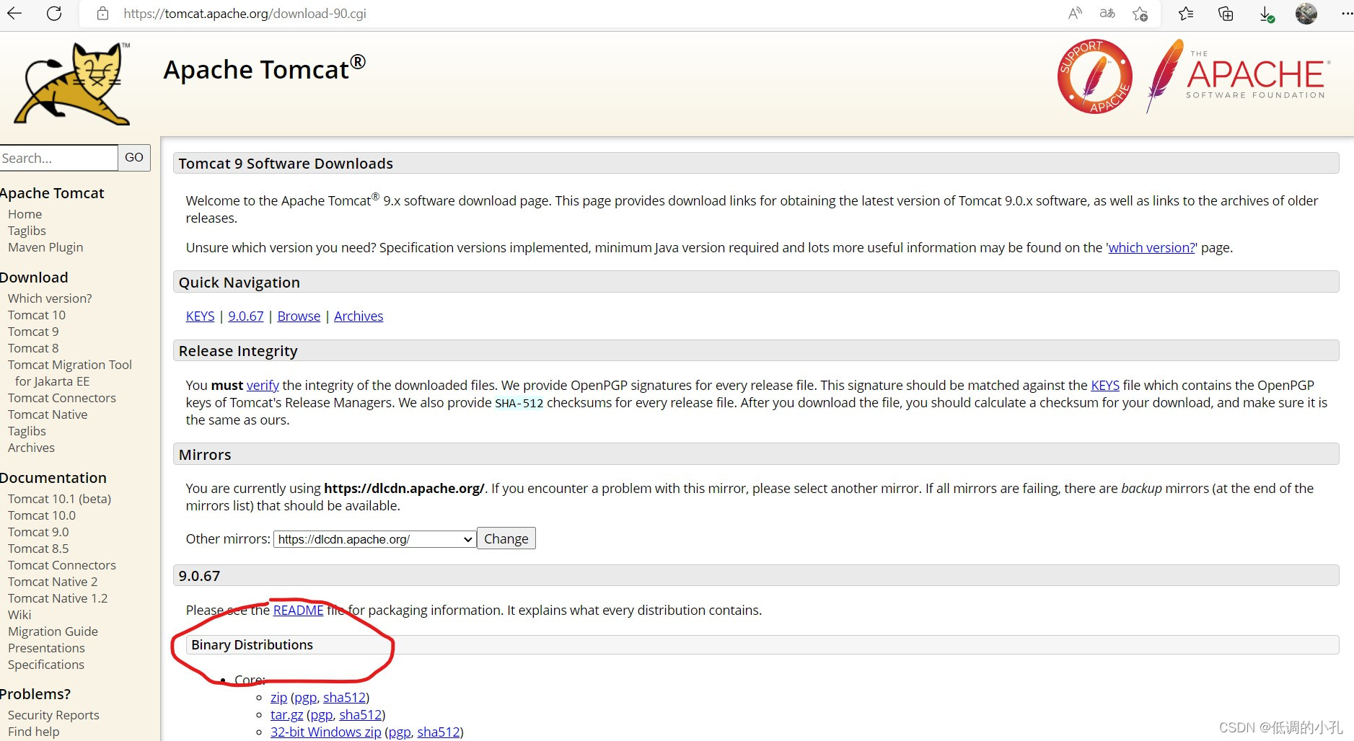
Task: Open Security Reports sidebar link
Action: [x=53, y=715]
